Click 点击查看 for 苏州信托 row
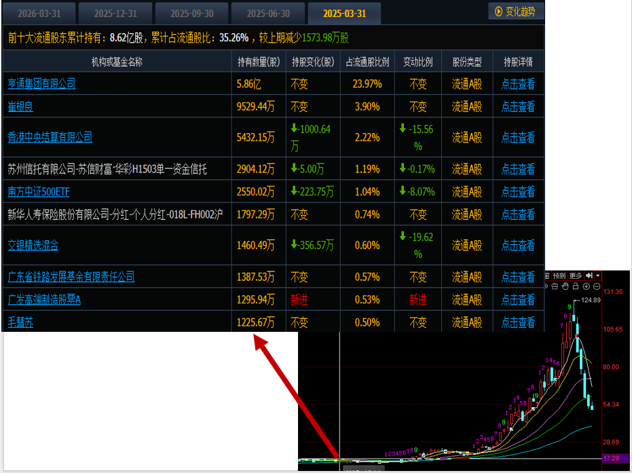 click(x=518, y=169)
